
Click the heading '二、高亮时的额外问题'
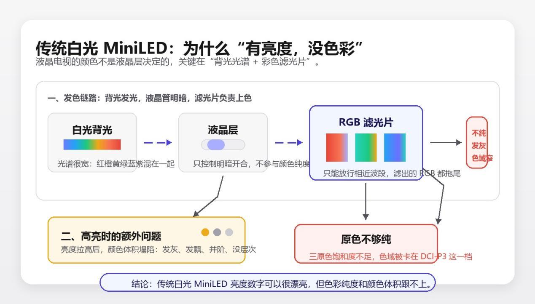point(111,236)
